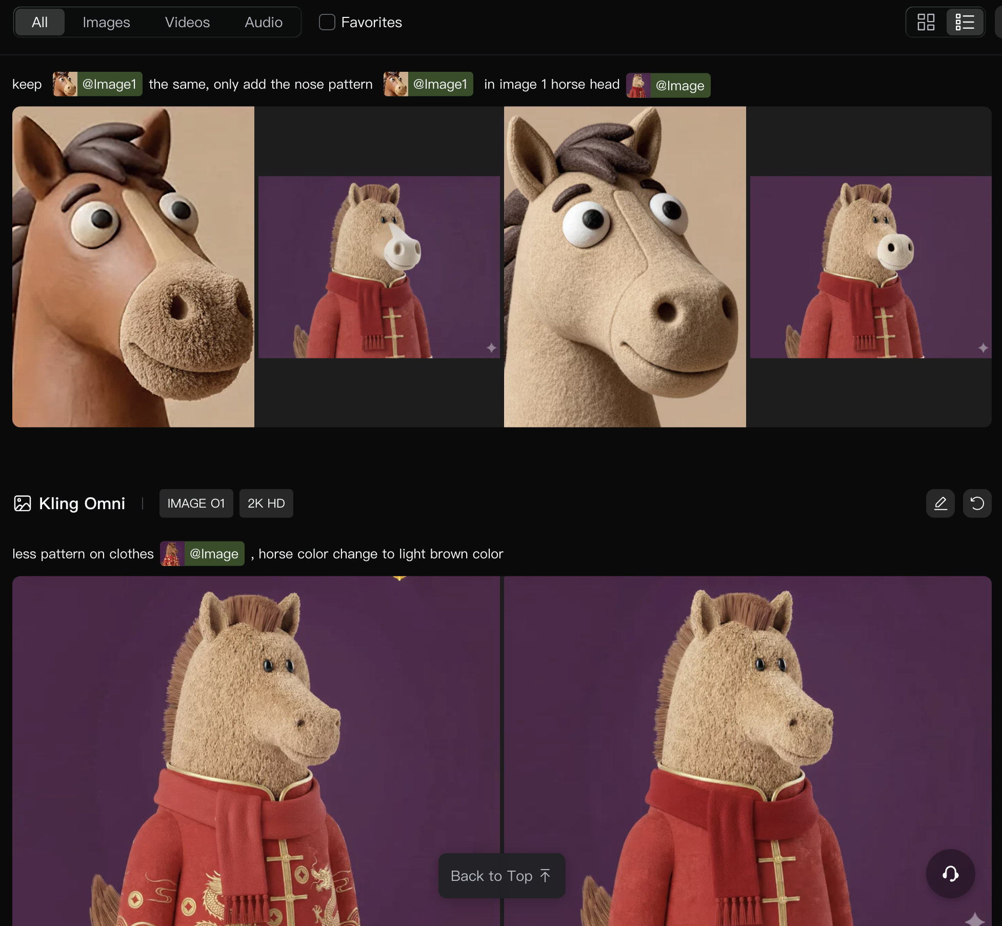
Task: Switch to grid view layout icon
Action: pyautogui.click(x=926, y=22)
